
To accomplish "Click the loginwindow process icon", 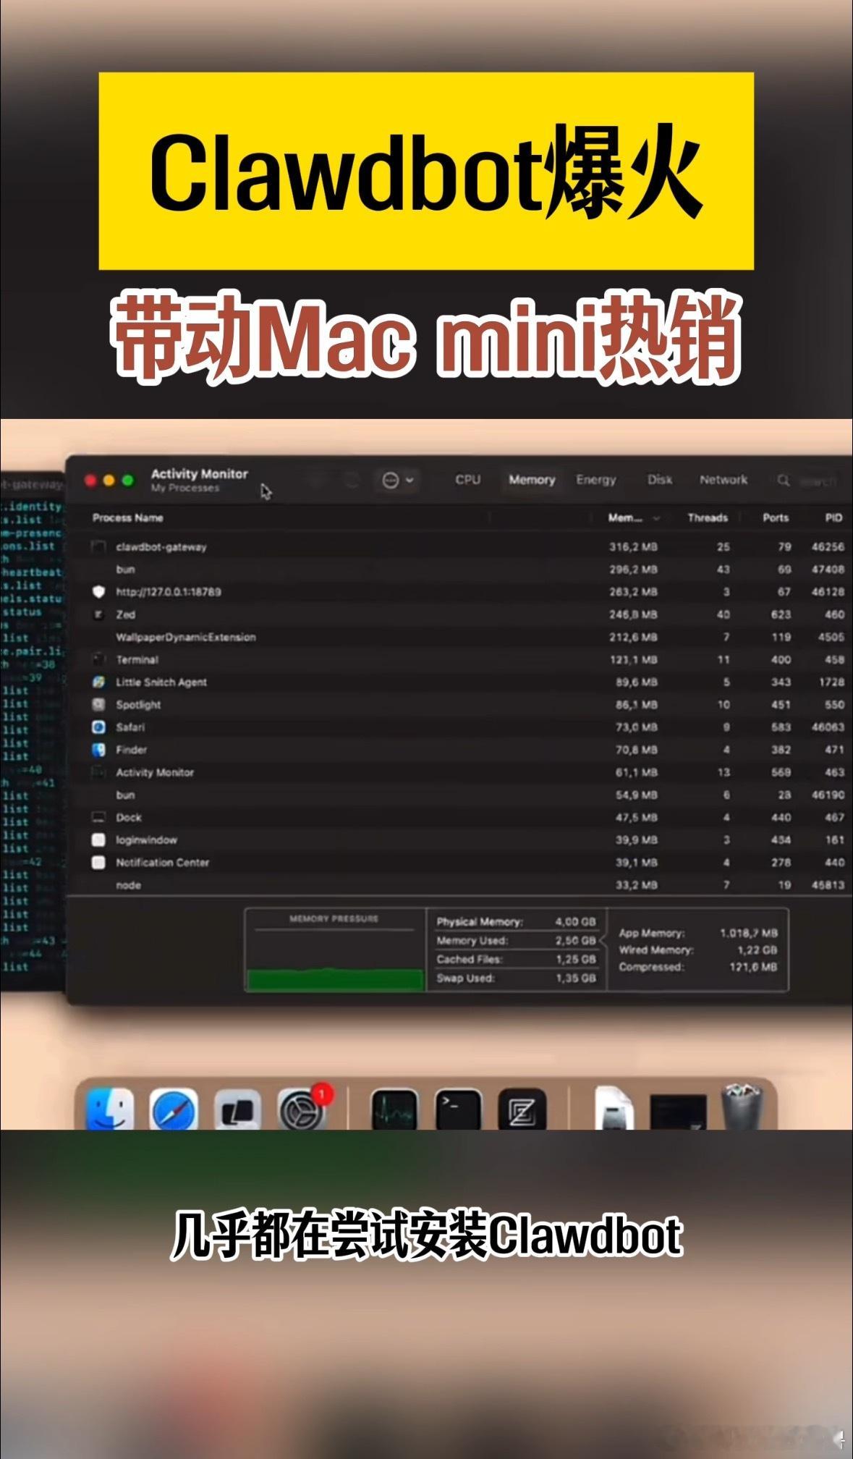I will tap(99, 840).
